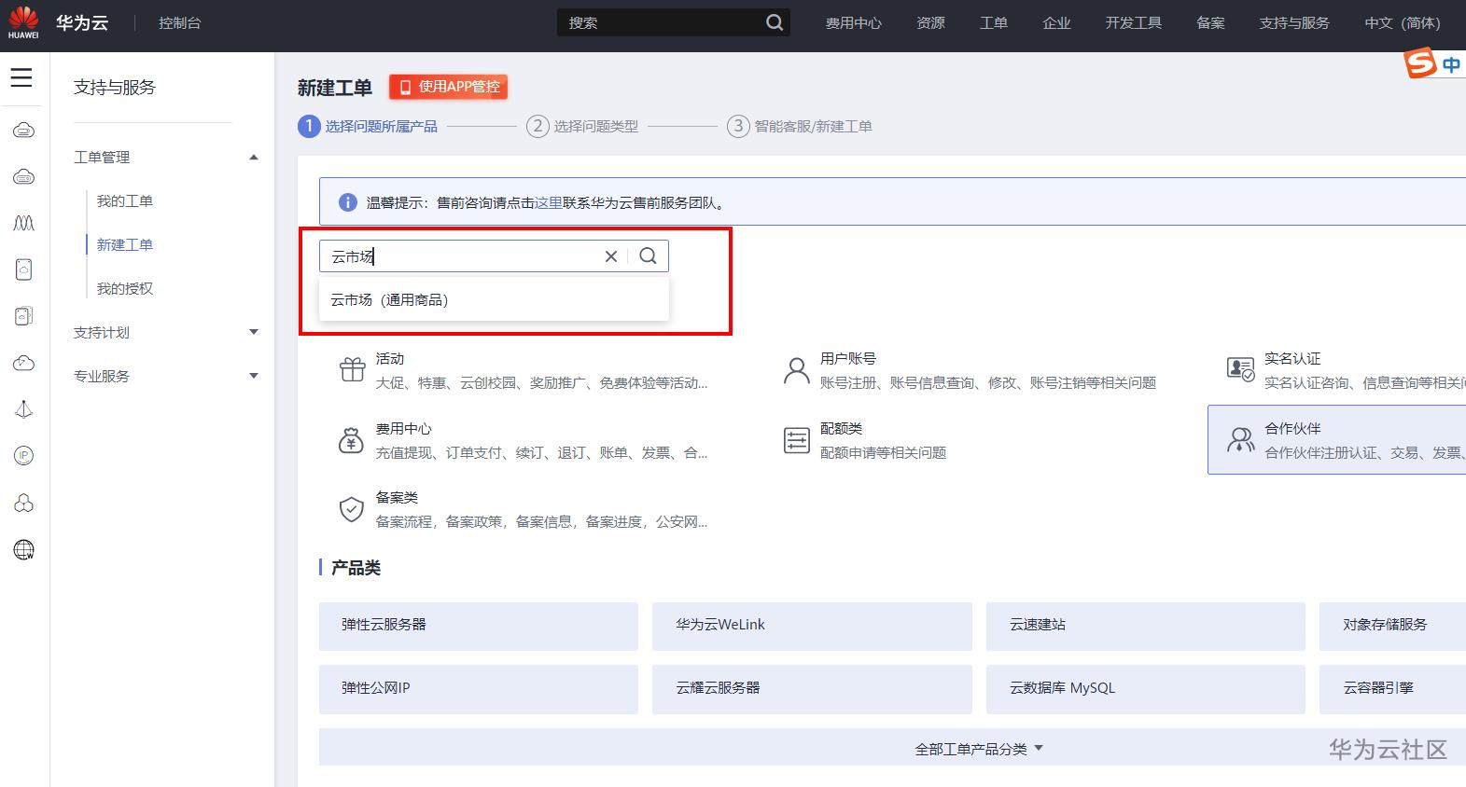Click the 使用APP管控 button

point(448,87)
